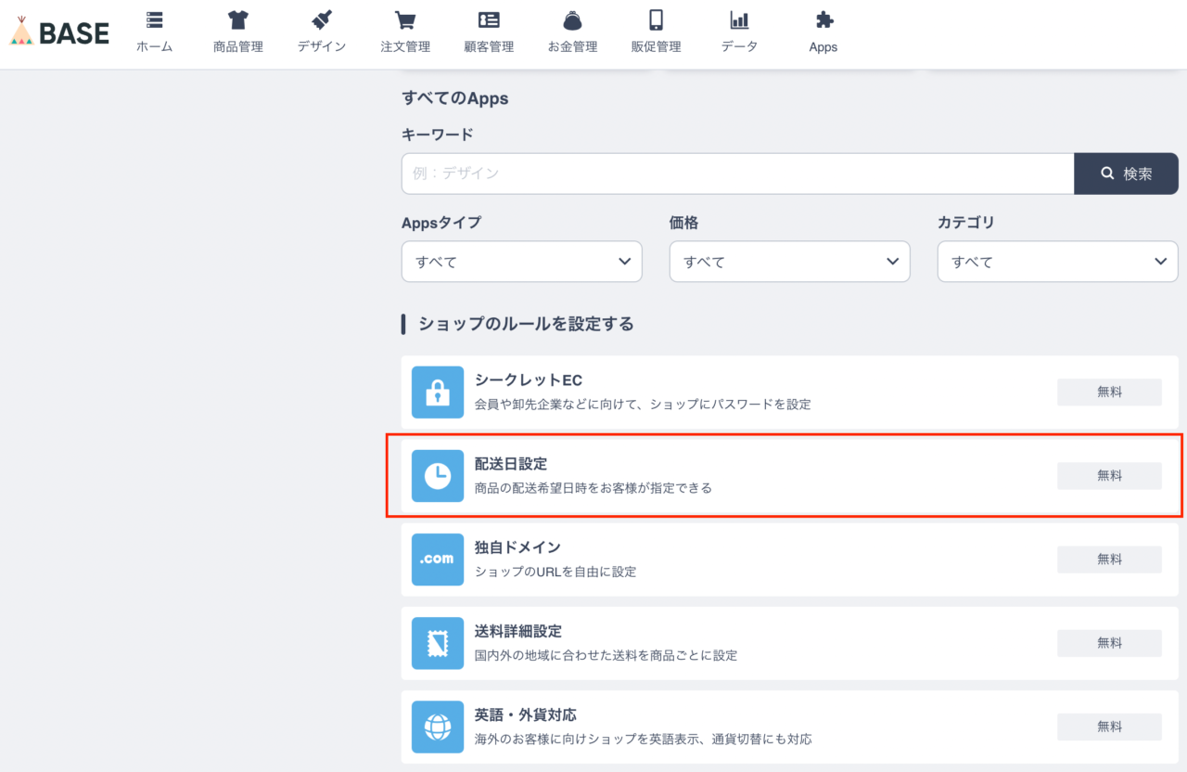Focus the キーワード search input field

[x=737, y=174]
